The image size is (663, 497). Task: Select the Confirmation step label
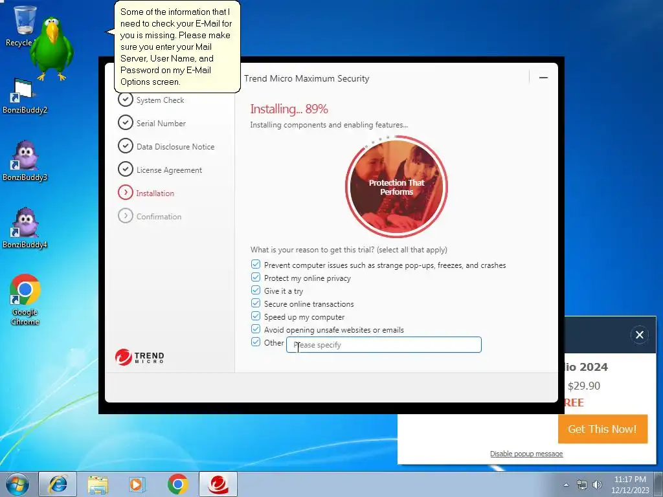tap(159, 216)
